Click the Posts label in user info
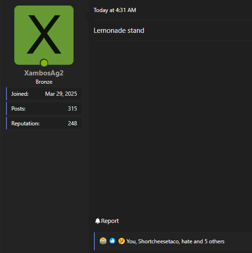252x253 pixels. 18,109
